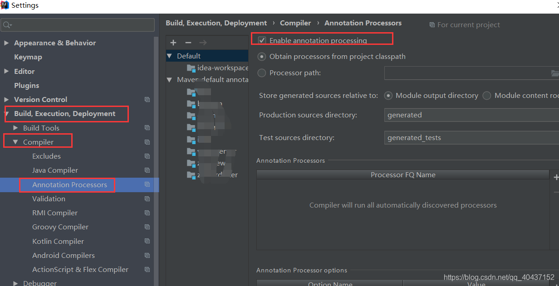
Task: Click the idea-workspace module icon
Action: tap(191, 68)
